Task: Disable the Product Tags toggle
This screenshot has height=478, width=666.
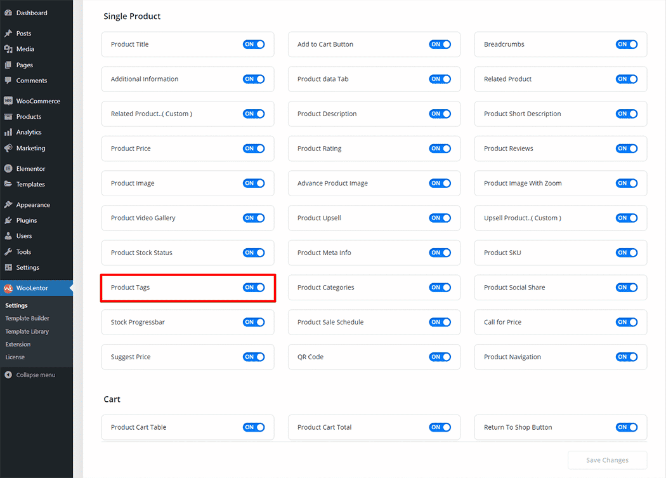Action: 254,288
